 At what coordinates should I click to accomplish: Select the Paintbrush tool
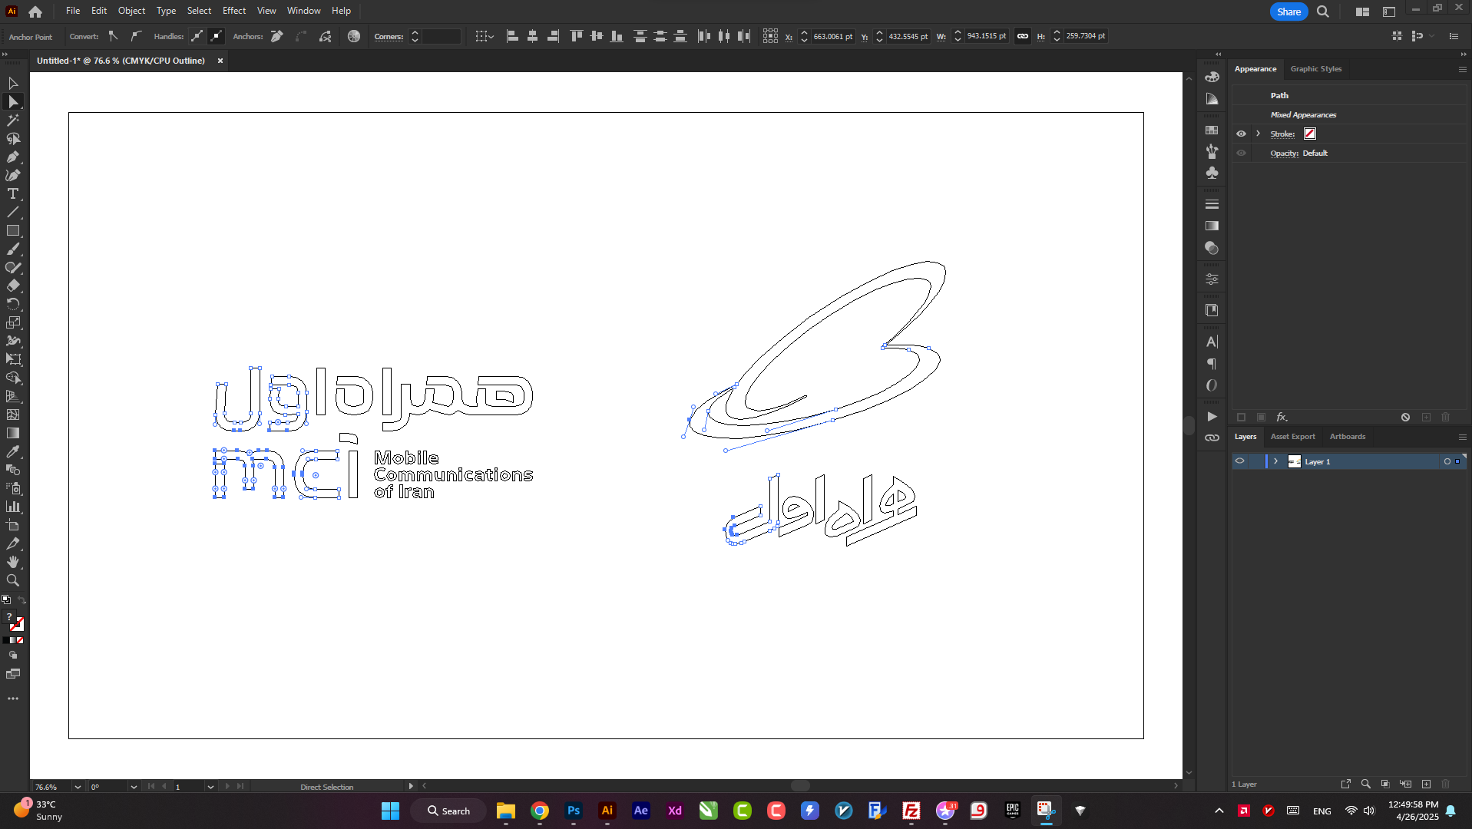pos(13,249)
